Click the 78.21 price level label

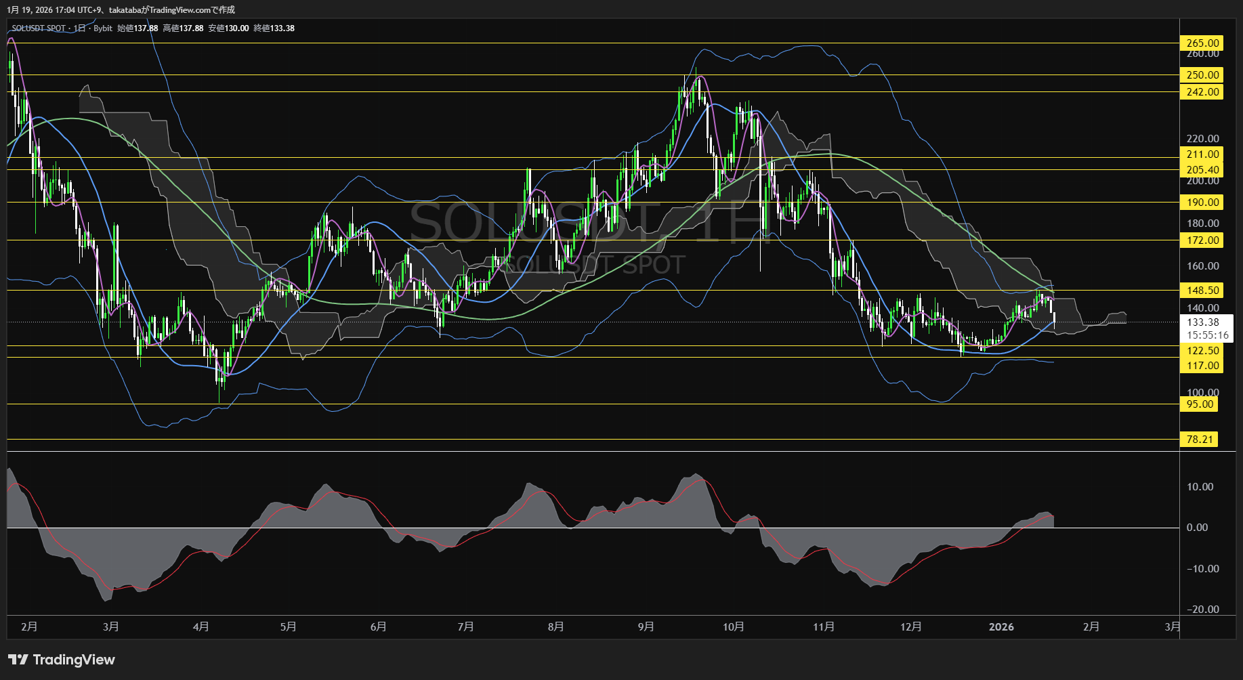point(1199,440)
